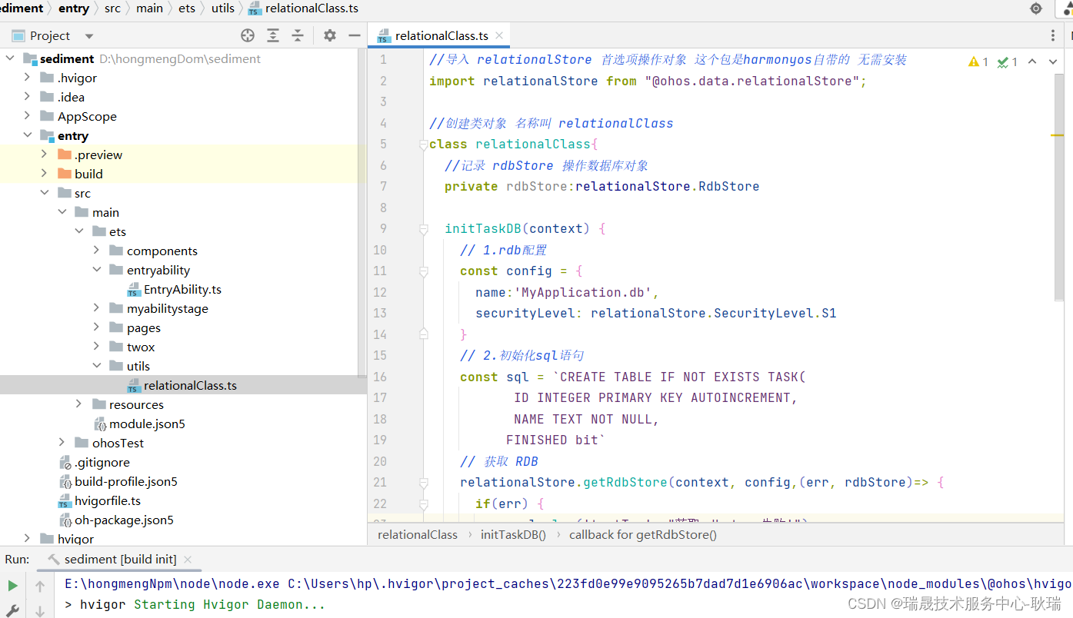The height and width of the screenshot is (618, 1073).
Task: Click the warning count indicator in editor
Action: (978, 61)
